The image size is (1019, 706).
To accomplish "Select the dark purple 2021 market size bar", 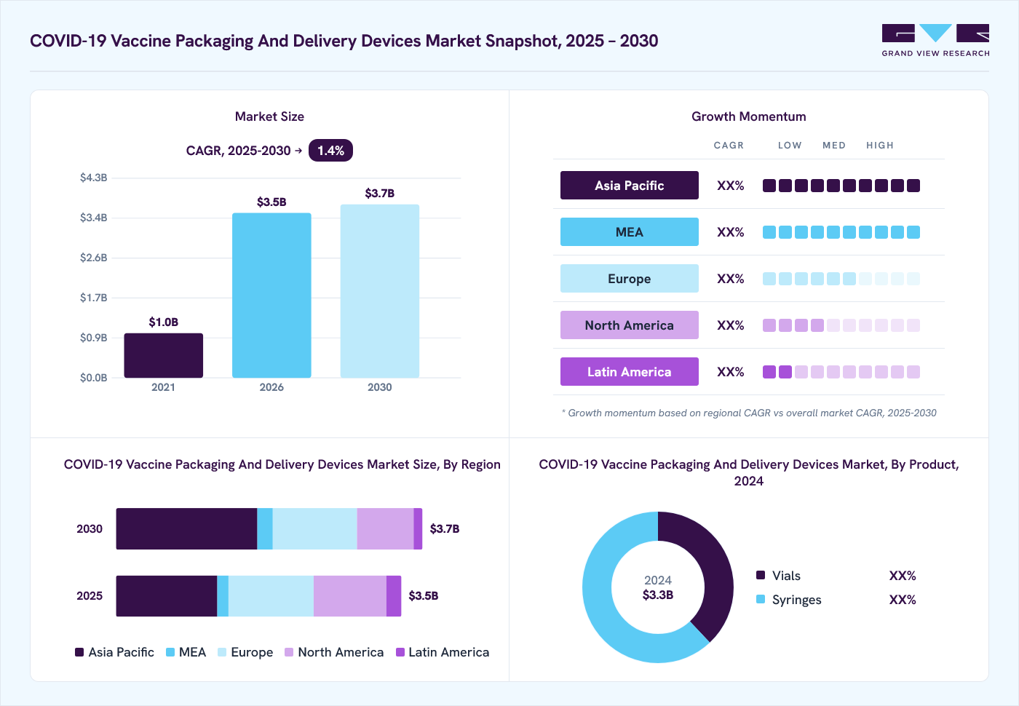I will 164,356.
